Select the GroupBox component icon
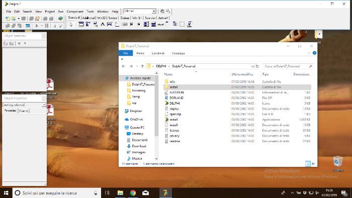Image resolution: width=352 pixels, height=198 pixels. [167, 24]
